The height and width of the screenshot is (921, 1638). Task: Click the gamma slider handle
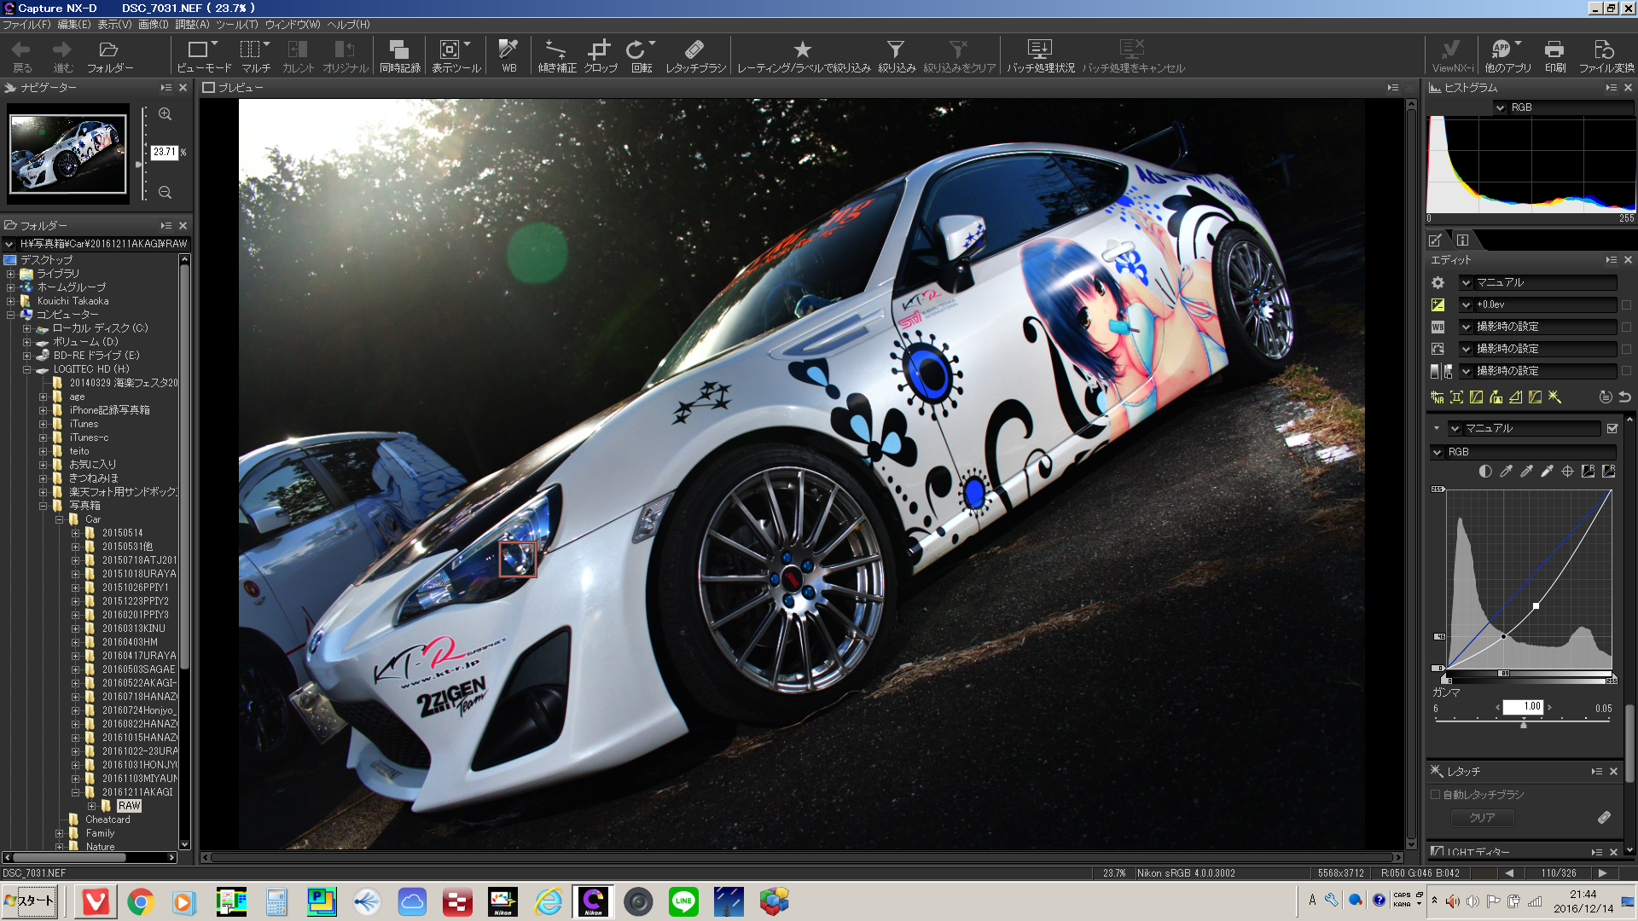click(x=1524, y=724)
